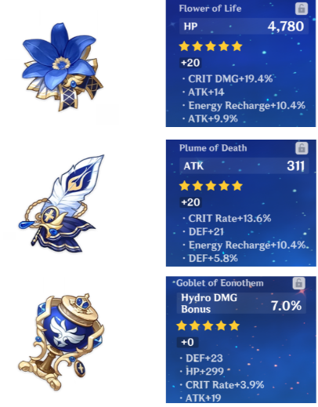This screenshot has height=407, width=318.
Task: Click the Plume of Death title
Action: tap(213, 148)
